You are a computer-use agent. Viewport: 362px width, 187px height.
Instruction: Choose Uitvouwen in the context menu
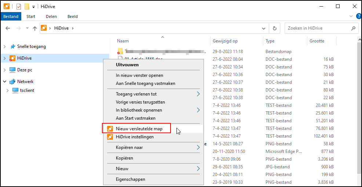153,65
